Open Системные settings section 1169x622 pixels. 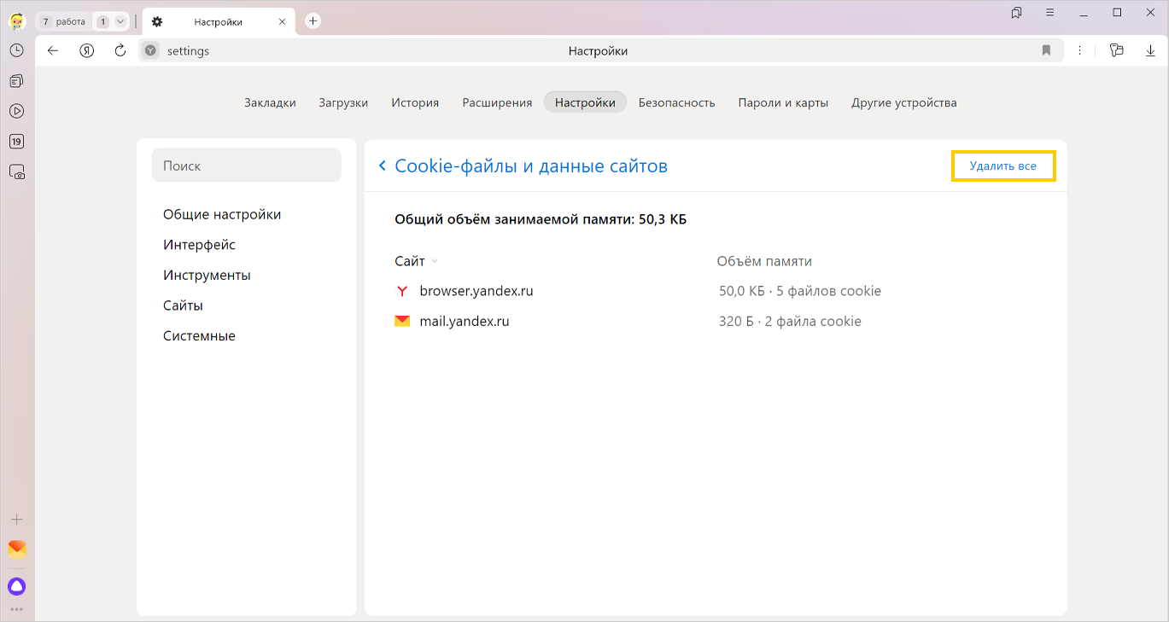199,336
